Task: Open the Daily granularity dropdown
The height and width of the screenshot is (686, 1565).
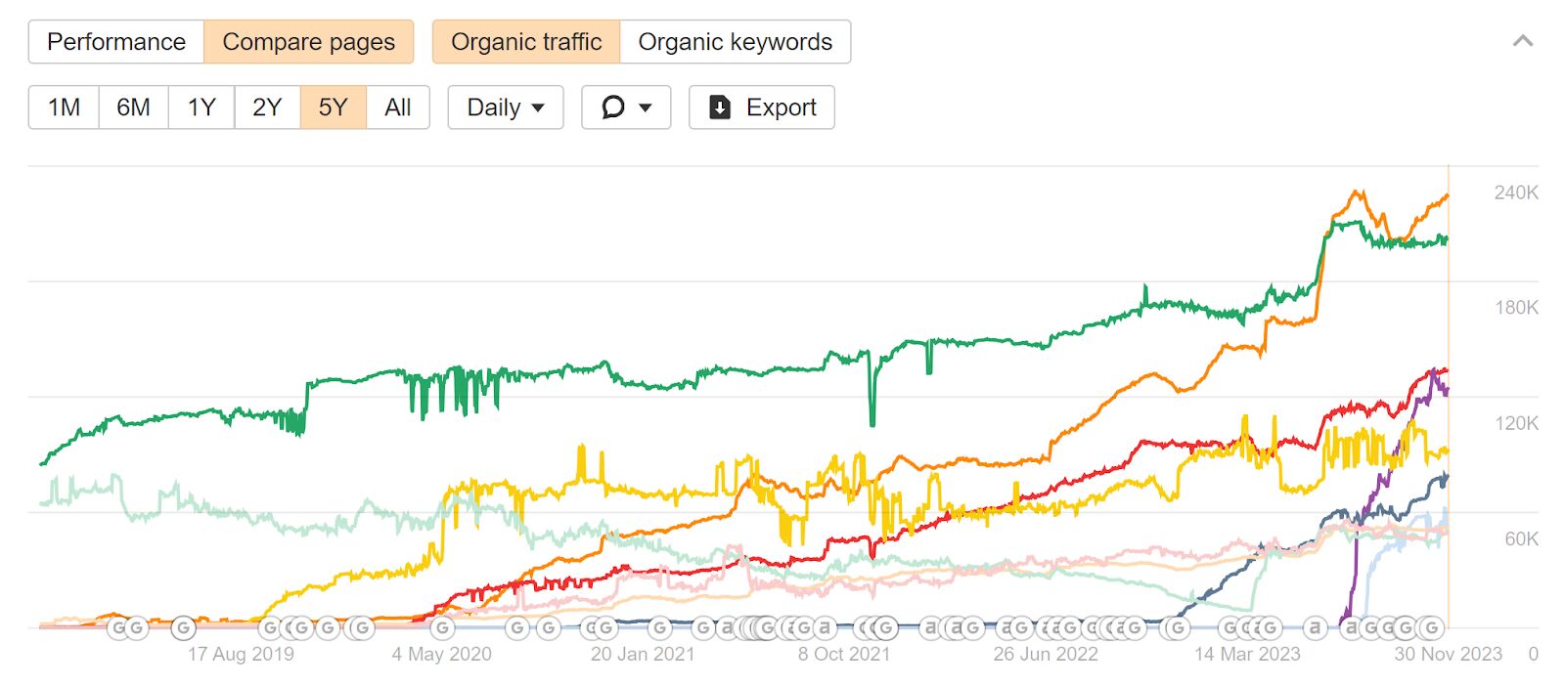Action: click(504, 107)
